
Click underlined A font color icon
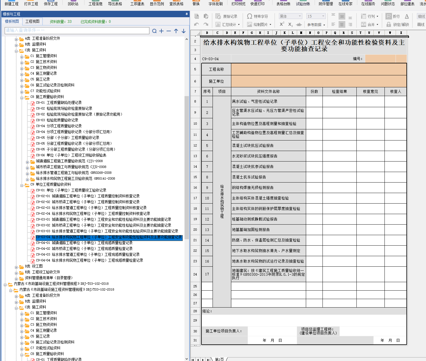[x=407, y=16]
